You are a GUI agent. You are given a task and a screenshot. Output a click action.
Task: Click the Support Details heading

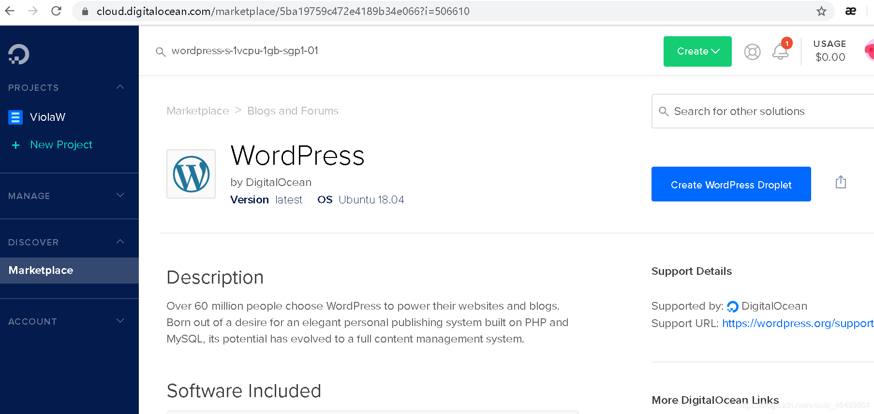click(692, 271)
